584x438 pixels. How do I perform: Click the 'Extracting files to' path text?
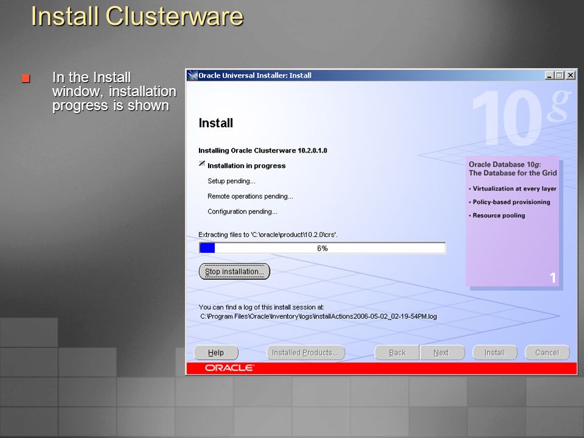click(268, 235)
